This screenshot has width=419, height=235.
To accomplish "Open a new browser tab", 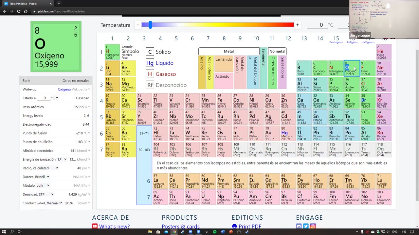I will (59, 4).
